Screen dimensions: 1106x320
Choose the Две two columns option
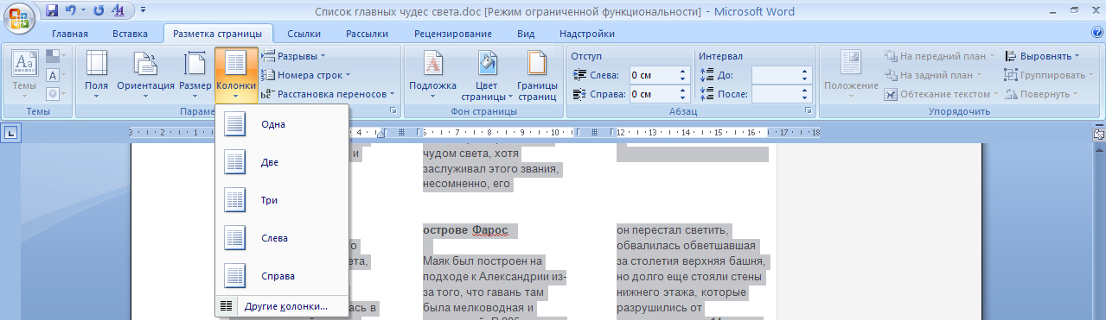282,162
